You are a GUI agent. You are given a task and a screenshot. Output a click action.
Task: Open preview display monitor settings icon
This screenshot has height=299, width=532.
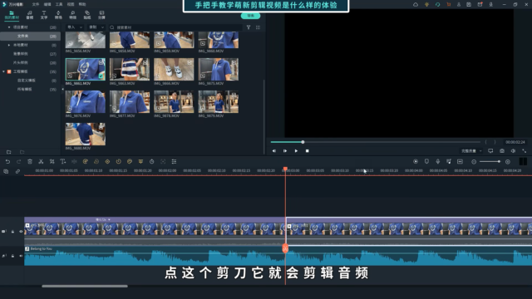pyautogui.click(x=490, y=151)
